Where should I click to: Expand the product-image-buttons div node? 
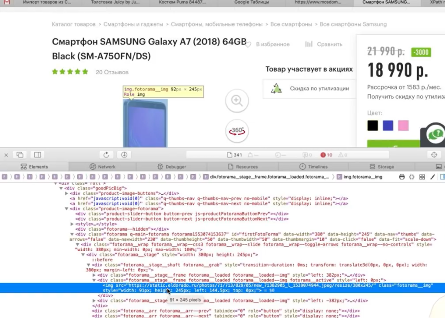click(x=66, y=193)
